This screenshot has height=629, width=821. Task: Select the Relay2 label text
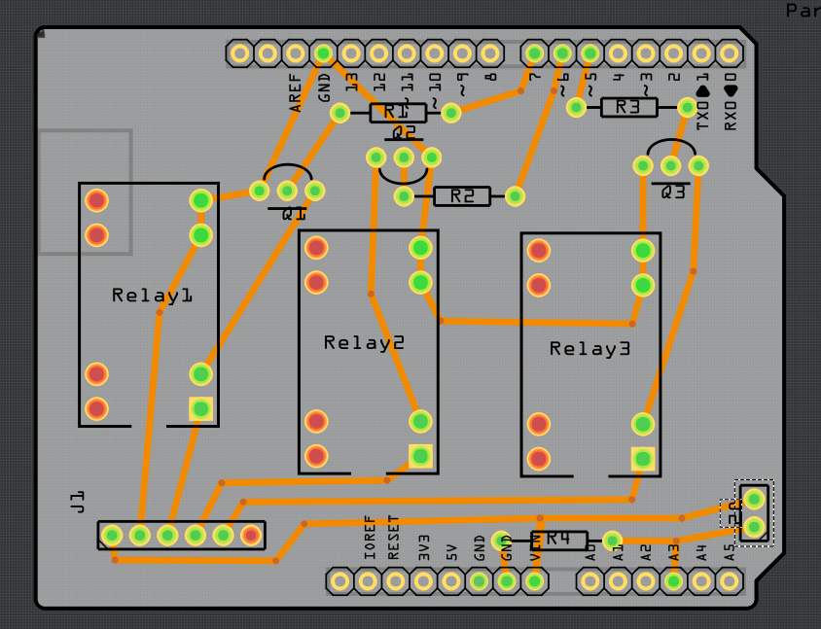tap(364, 343)
